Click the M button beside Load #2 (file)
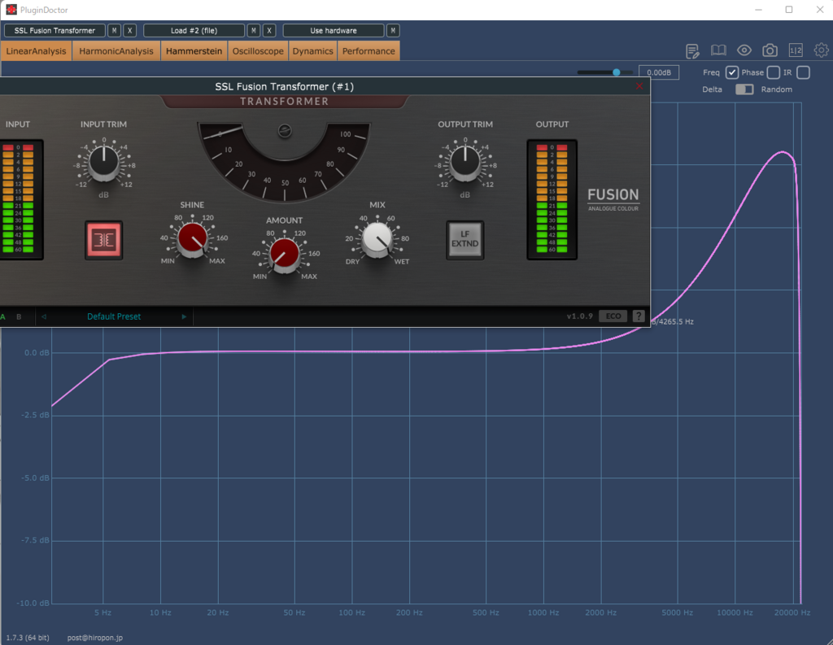Screen dimensions: 833x645 254,31
